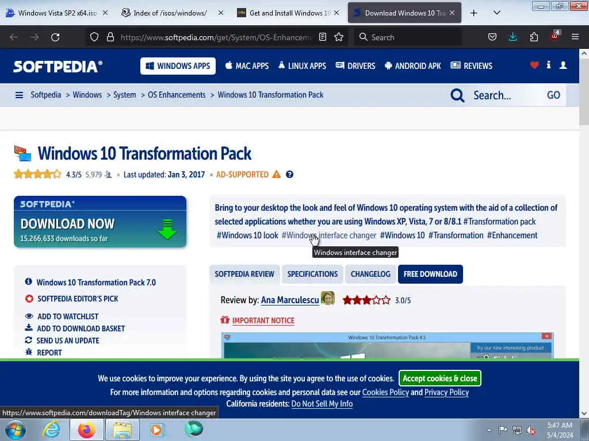Click the Firefox Search box
The image size is (589, 441).
(x=408, y=37)
